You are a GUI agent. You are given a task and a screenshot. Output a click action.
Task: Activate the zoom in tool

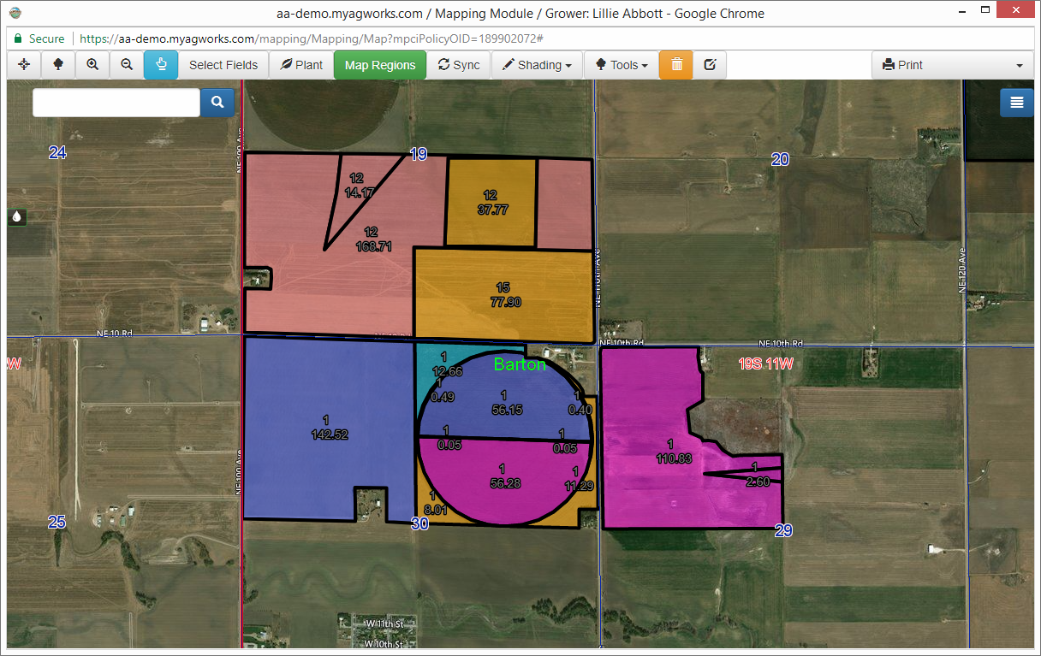click(x=92, y=64)
